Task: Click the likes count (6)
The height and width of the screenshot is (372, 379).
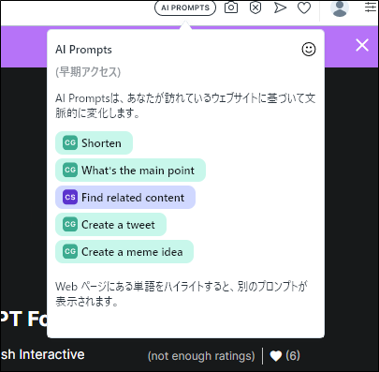Action: pyautogui.click(x=293, y=355)
